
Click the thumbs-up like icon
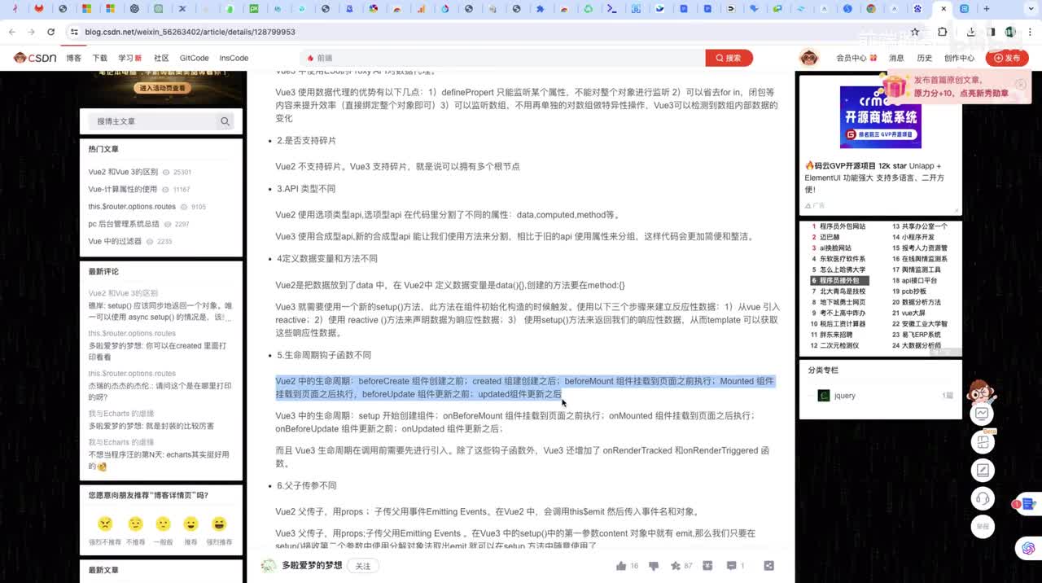pos(621,566)
